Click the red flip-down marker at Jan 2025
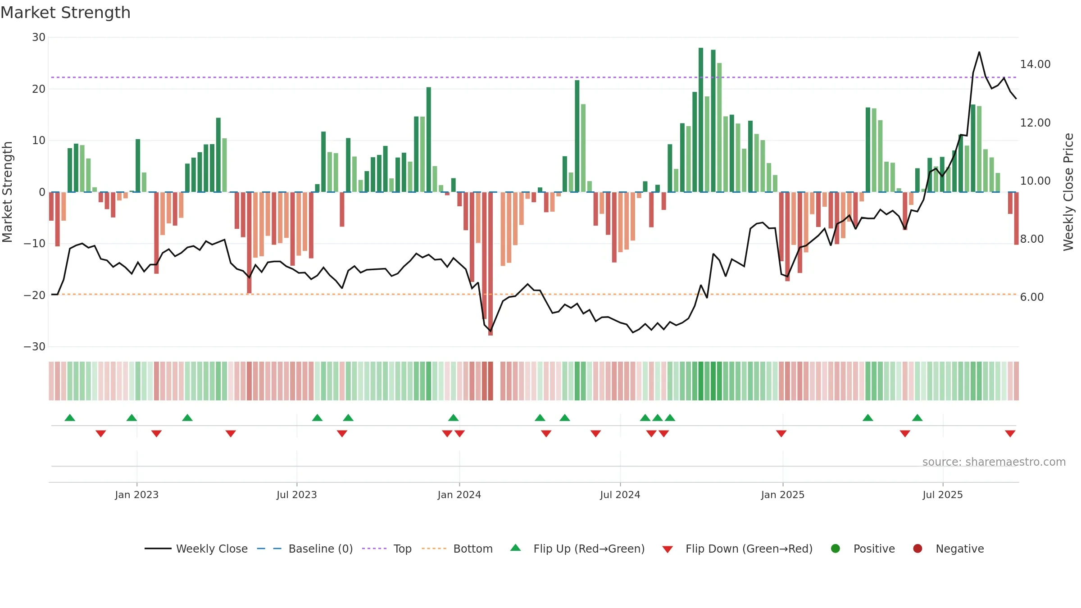This screenshot has width=1081, height=608. coord(781,434)
